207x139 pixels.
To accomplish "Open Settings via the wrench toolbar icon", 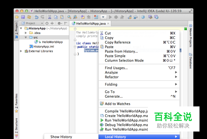I will 130,17.
